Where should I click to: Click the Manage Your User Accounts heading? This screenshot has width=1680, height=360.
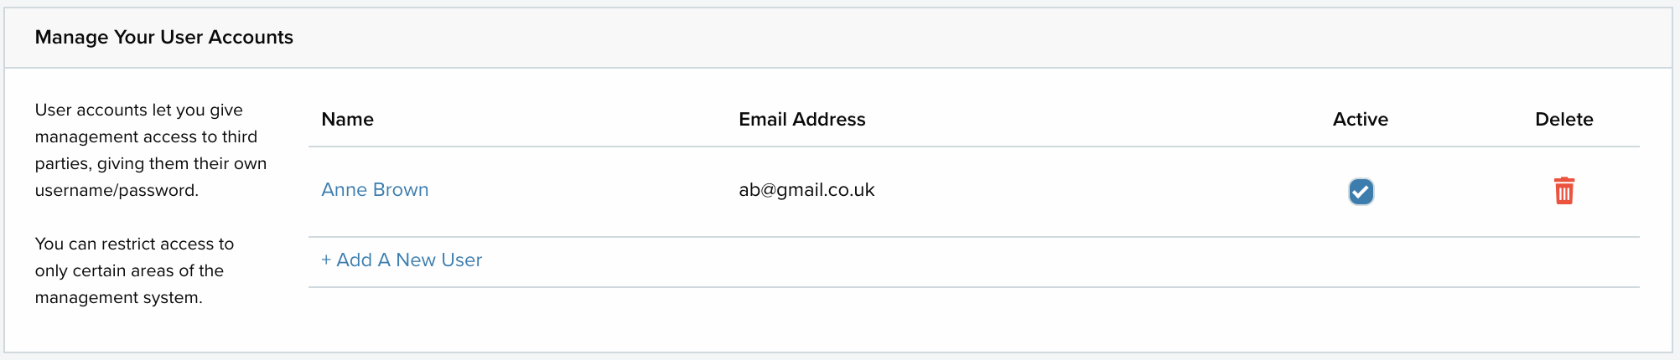point(164,38)
